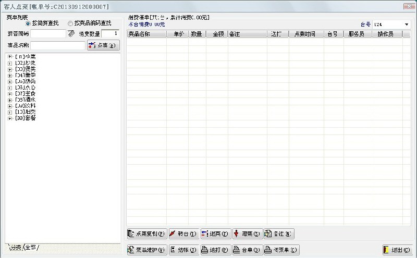Click the 传菜单 kitchen ticket button

click(x=281, y=250)
